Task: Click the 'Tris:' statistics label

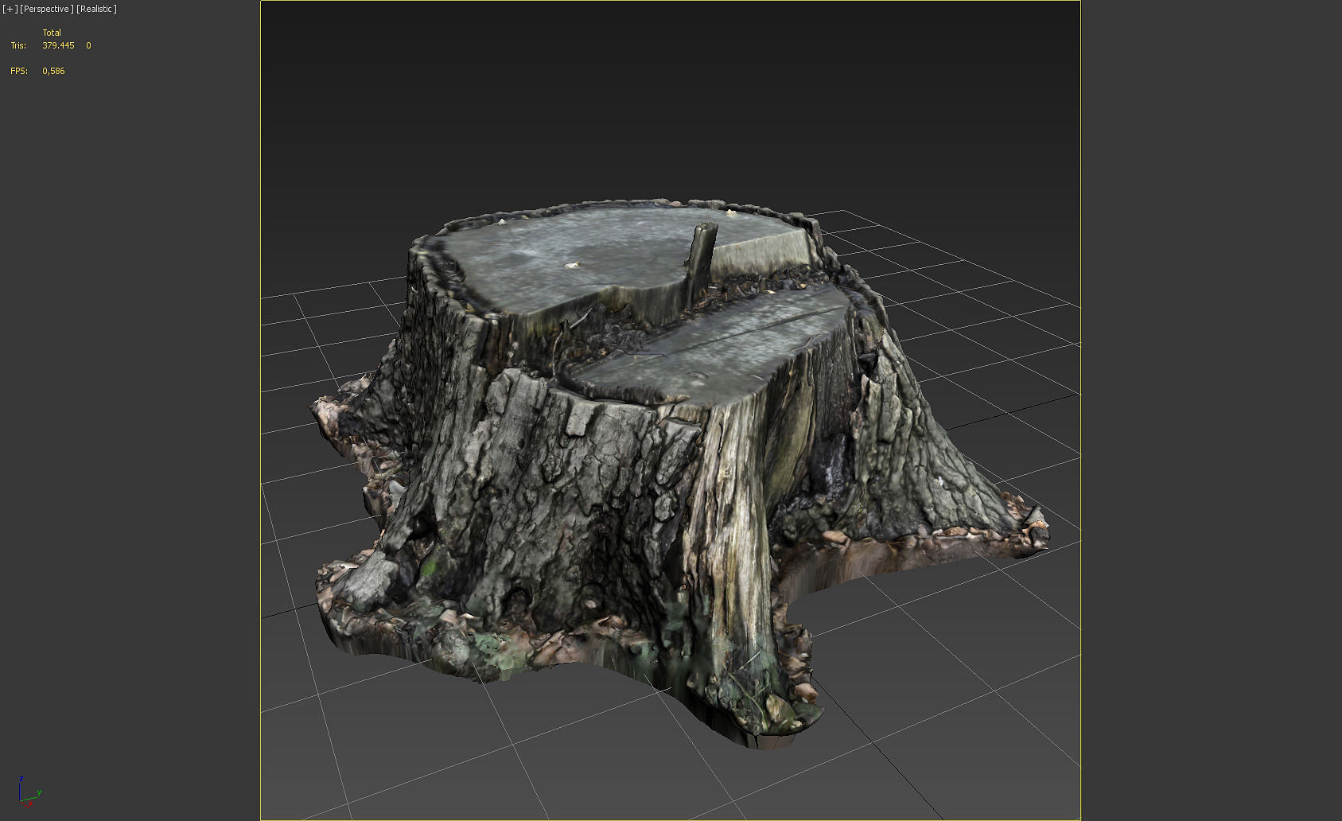Action: tap(18, 45)
